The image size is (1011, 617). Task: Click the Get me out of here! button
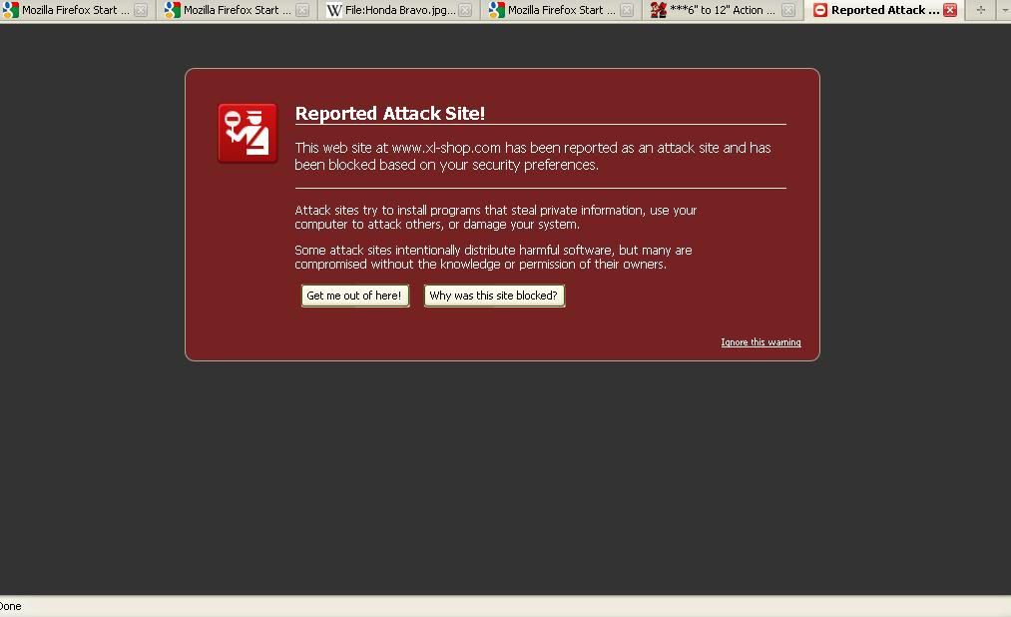354,296
